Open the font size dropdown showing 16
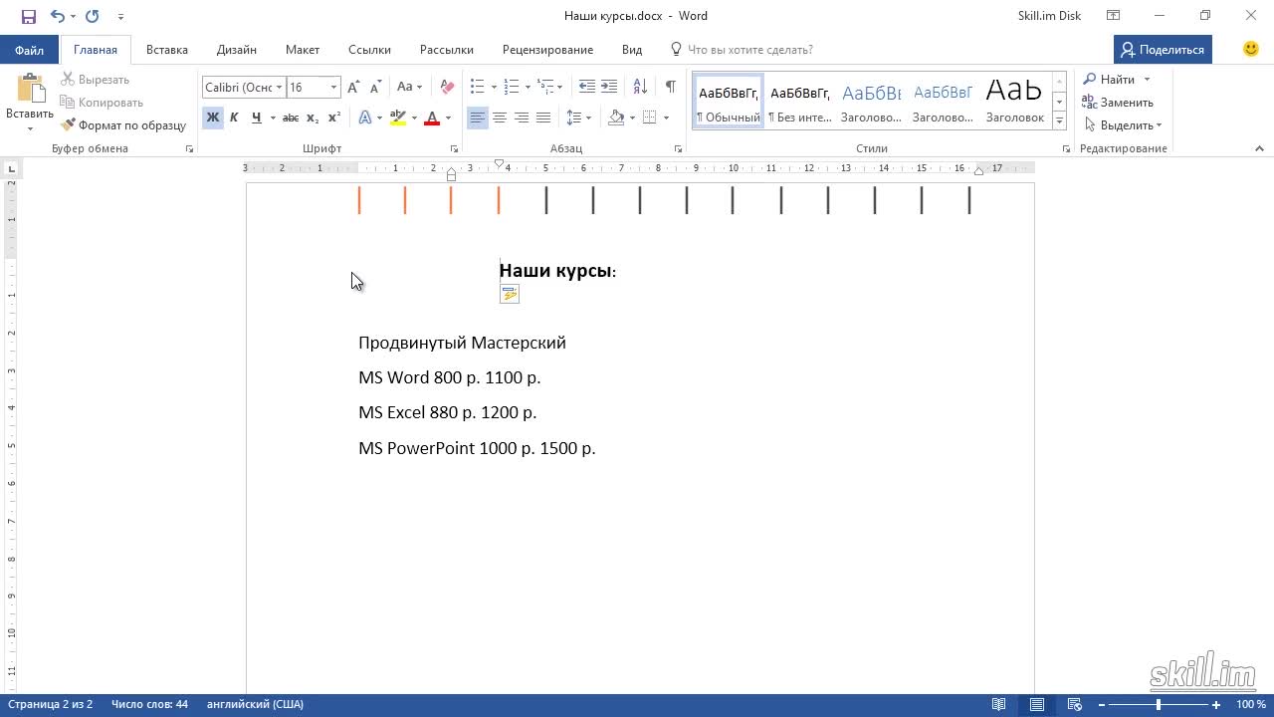The height and width of the screenshot is (717, 1274). click(x=333, y=88)
